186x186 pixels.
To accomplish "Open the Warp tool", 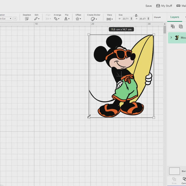I will [109, 19].
